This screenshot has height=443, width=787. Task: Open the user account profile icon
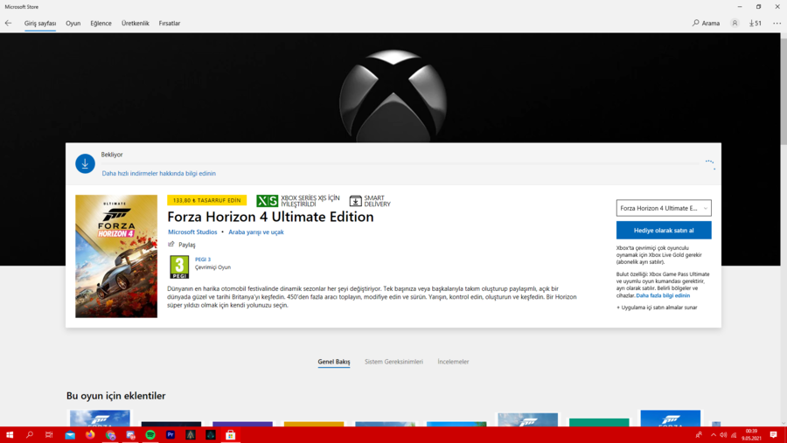pos(735,23)
